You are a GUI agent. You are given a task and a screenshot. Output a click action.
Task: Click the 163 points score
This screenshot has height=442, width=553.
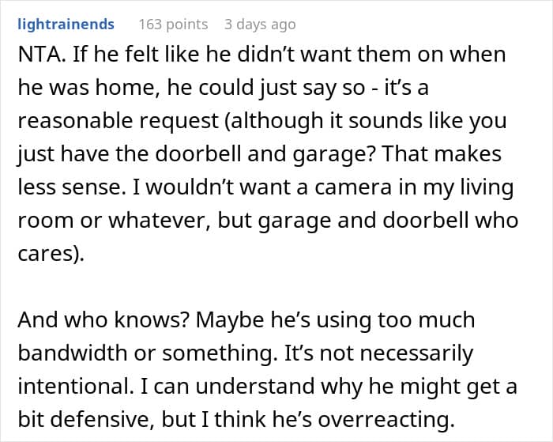coord(172,24)
